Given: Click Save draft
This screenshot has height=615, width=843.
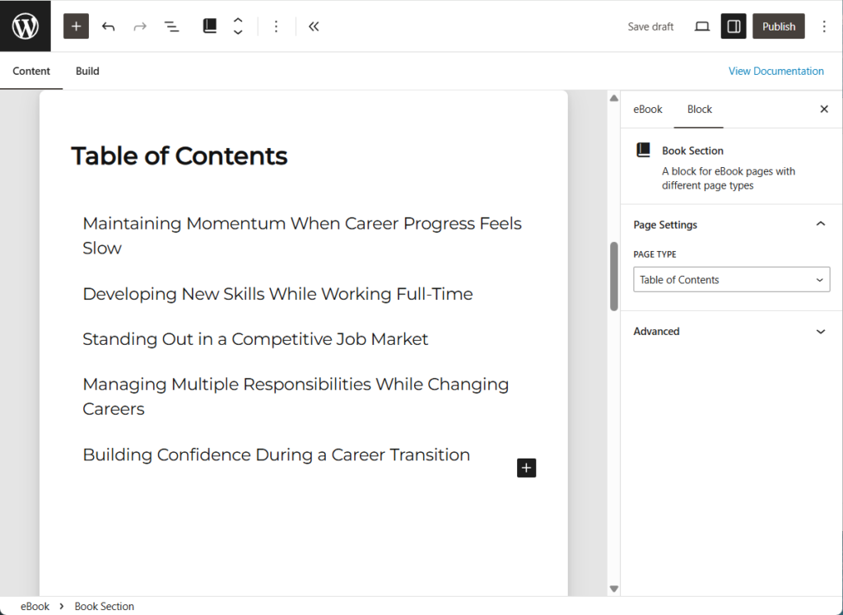Looking at the screenshot, I should point(650,26).
